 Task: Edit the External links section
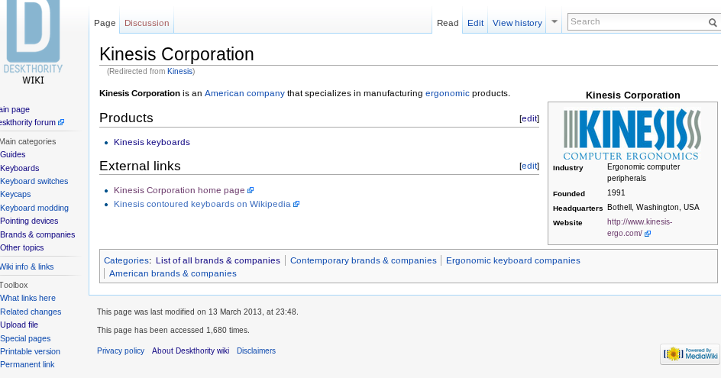(x=529, y=166)
